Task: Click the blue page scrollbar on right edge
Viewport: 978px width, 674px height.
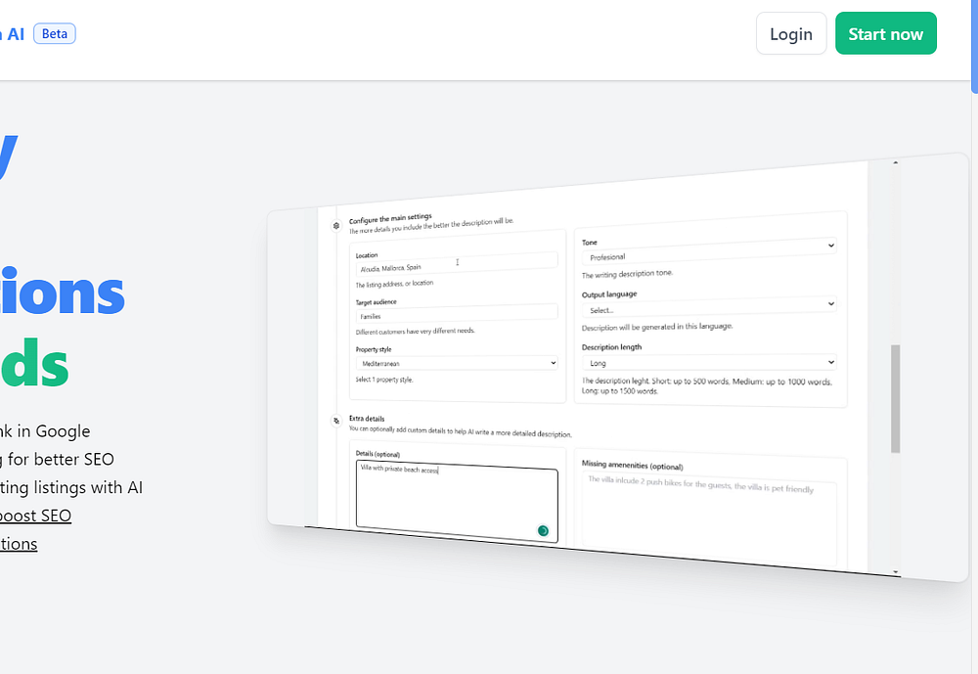Action: (974, 46)
